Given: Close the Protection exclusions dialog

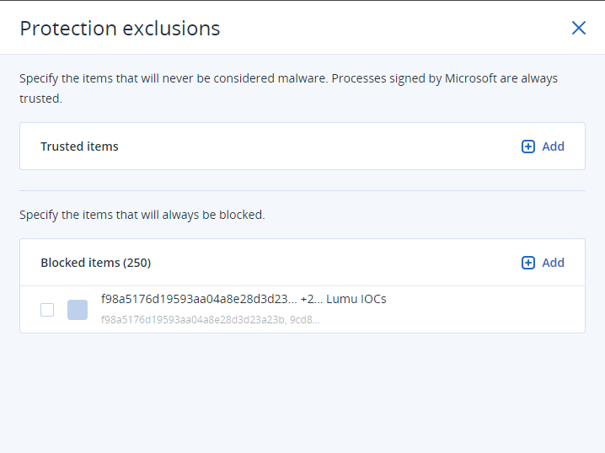Looking at the screenshot, I should [x=579, y=28].
